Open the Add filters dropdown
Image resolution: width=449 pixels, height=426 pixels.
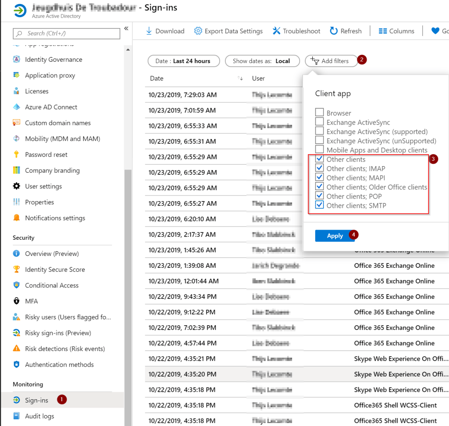coord(331,61)
